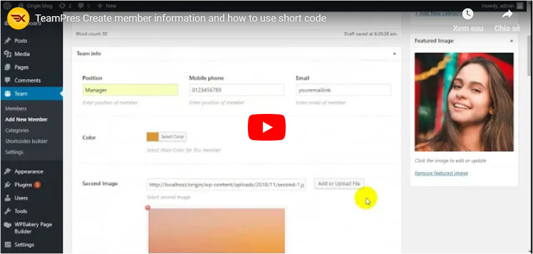Open the Shortcodes builder submenu item
533x254 pixels.
pyautogui.click(x=26, y=141)
